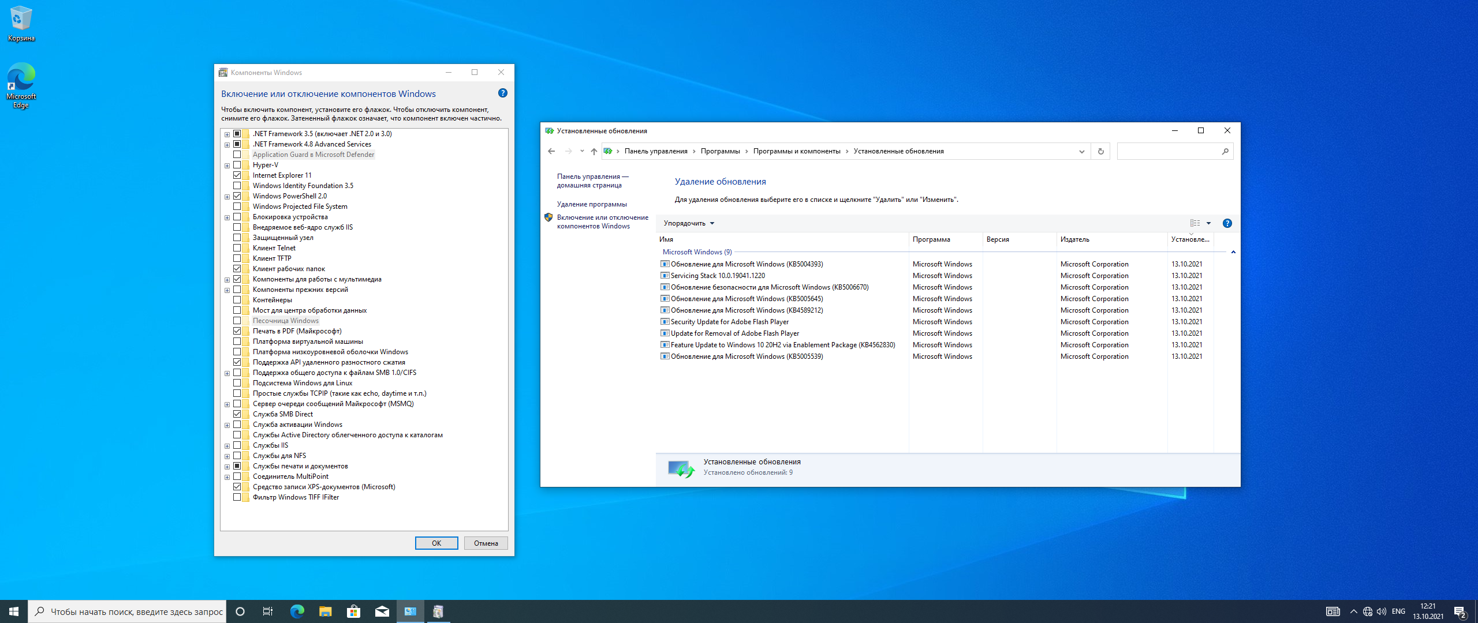Uncheck Печать в PDF (Майкрософт)

[x=237, y=331]
